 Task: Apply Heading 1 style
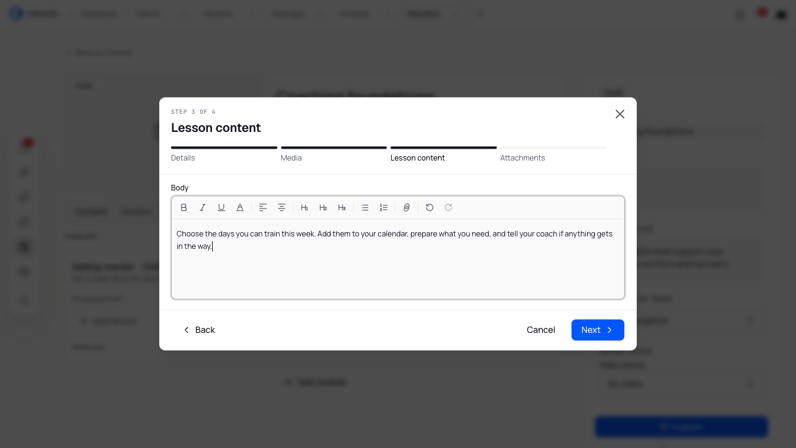(x=305, y=208)
